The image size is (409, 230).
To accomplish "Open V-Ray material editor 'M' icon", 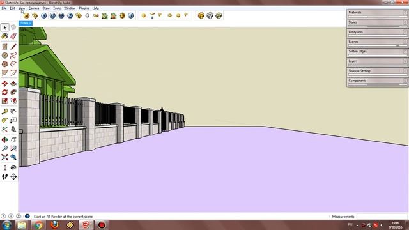I will pyautogui.click(x=26, y=15).
